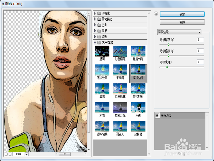Expand the 风格化 filter folder
Screen dimensions: 214x161
coord(95,13)
